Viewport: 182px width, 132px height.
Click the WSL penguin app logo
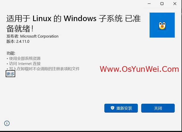click(162, 25)
